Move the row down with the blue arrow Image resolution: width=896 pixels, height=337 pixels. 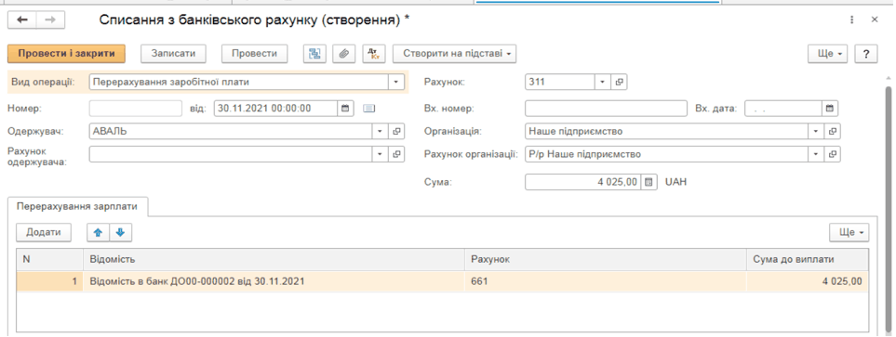click(x=120, y=233)
